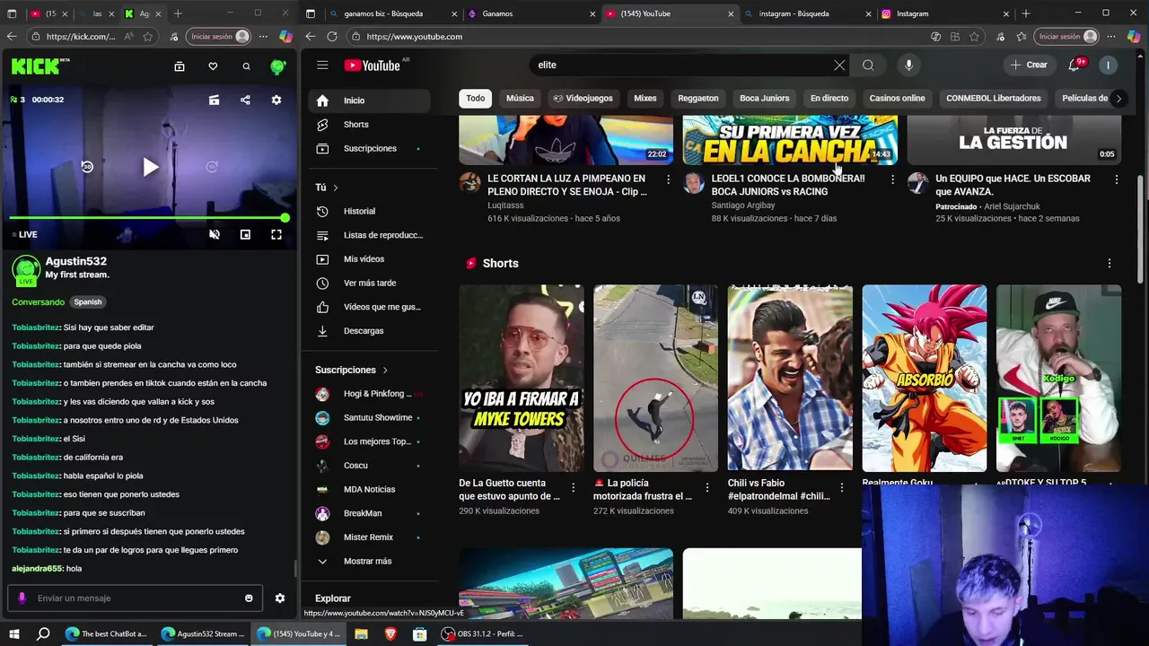Open options for LEOEL1 CONOCE LA BOMBONERA video
Viewport: 1149px width, 646px height.
click(x=892, y=179)
